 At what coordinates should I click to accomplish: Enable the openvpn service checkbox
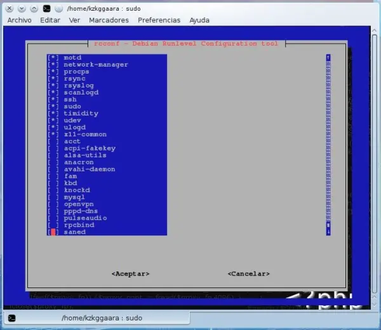coord(53,204)
